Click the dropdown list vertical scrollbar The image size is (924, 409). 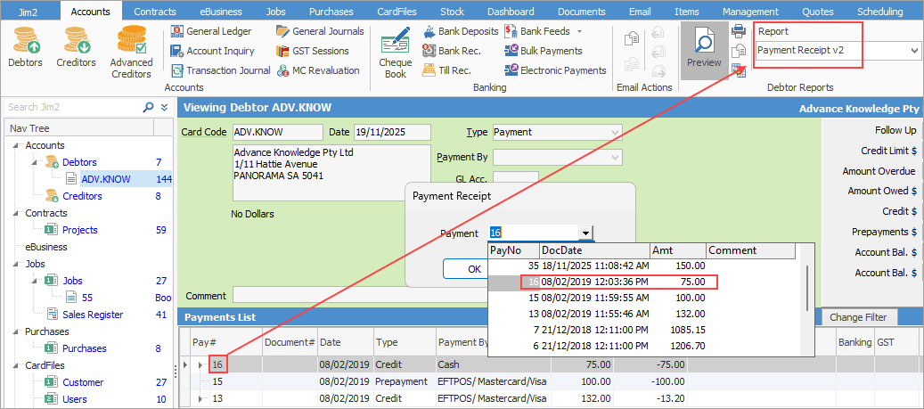808,288
